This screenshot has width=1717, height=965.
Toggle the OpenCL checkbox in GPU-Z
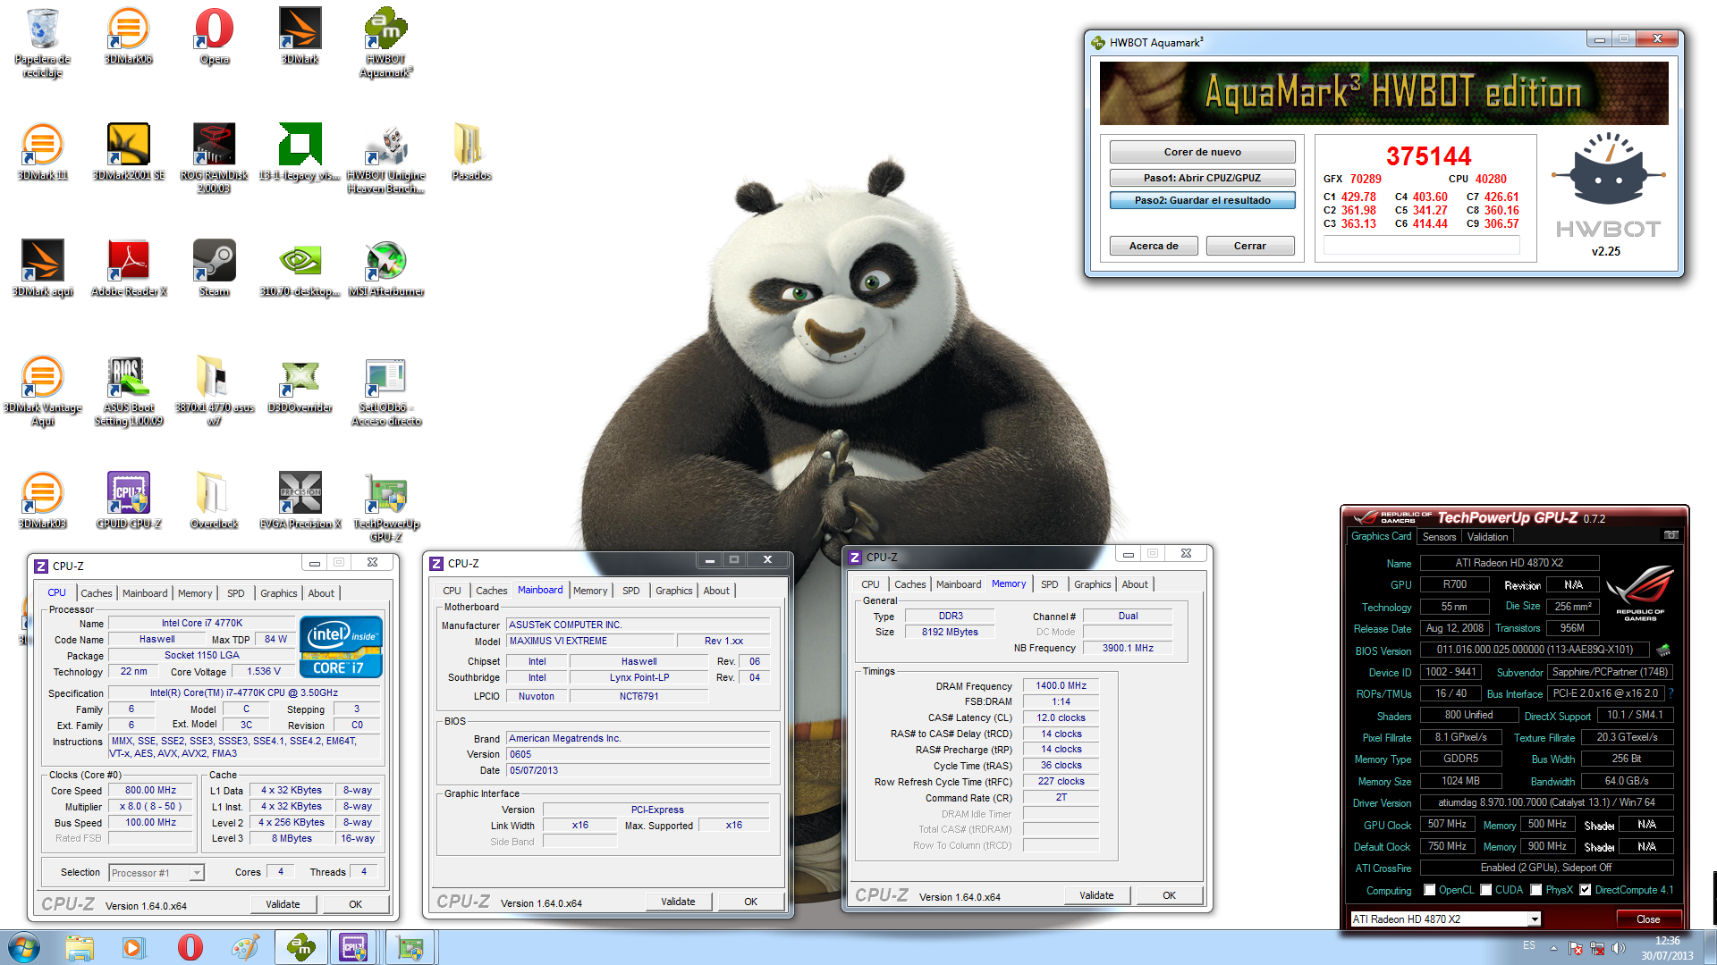click(x=1429, y=890)
